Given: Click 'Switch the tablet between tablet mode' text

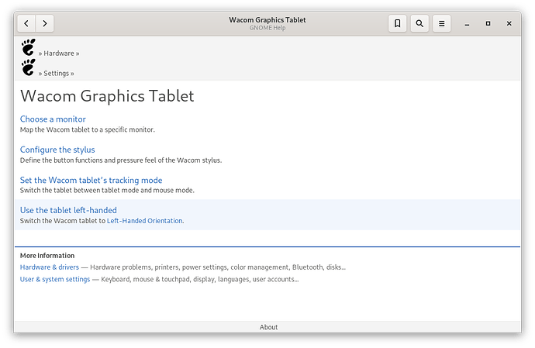Looking at the screenshot, I should click(107, 190).
